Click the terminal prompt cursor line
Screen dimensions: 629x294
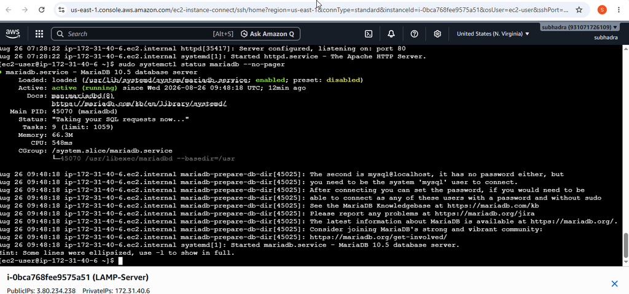pyautogui.click(x=60, y=261)
